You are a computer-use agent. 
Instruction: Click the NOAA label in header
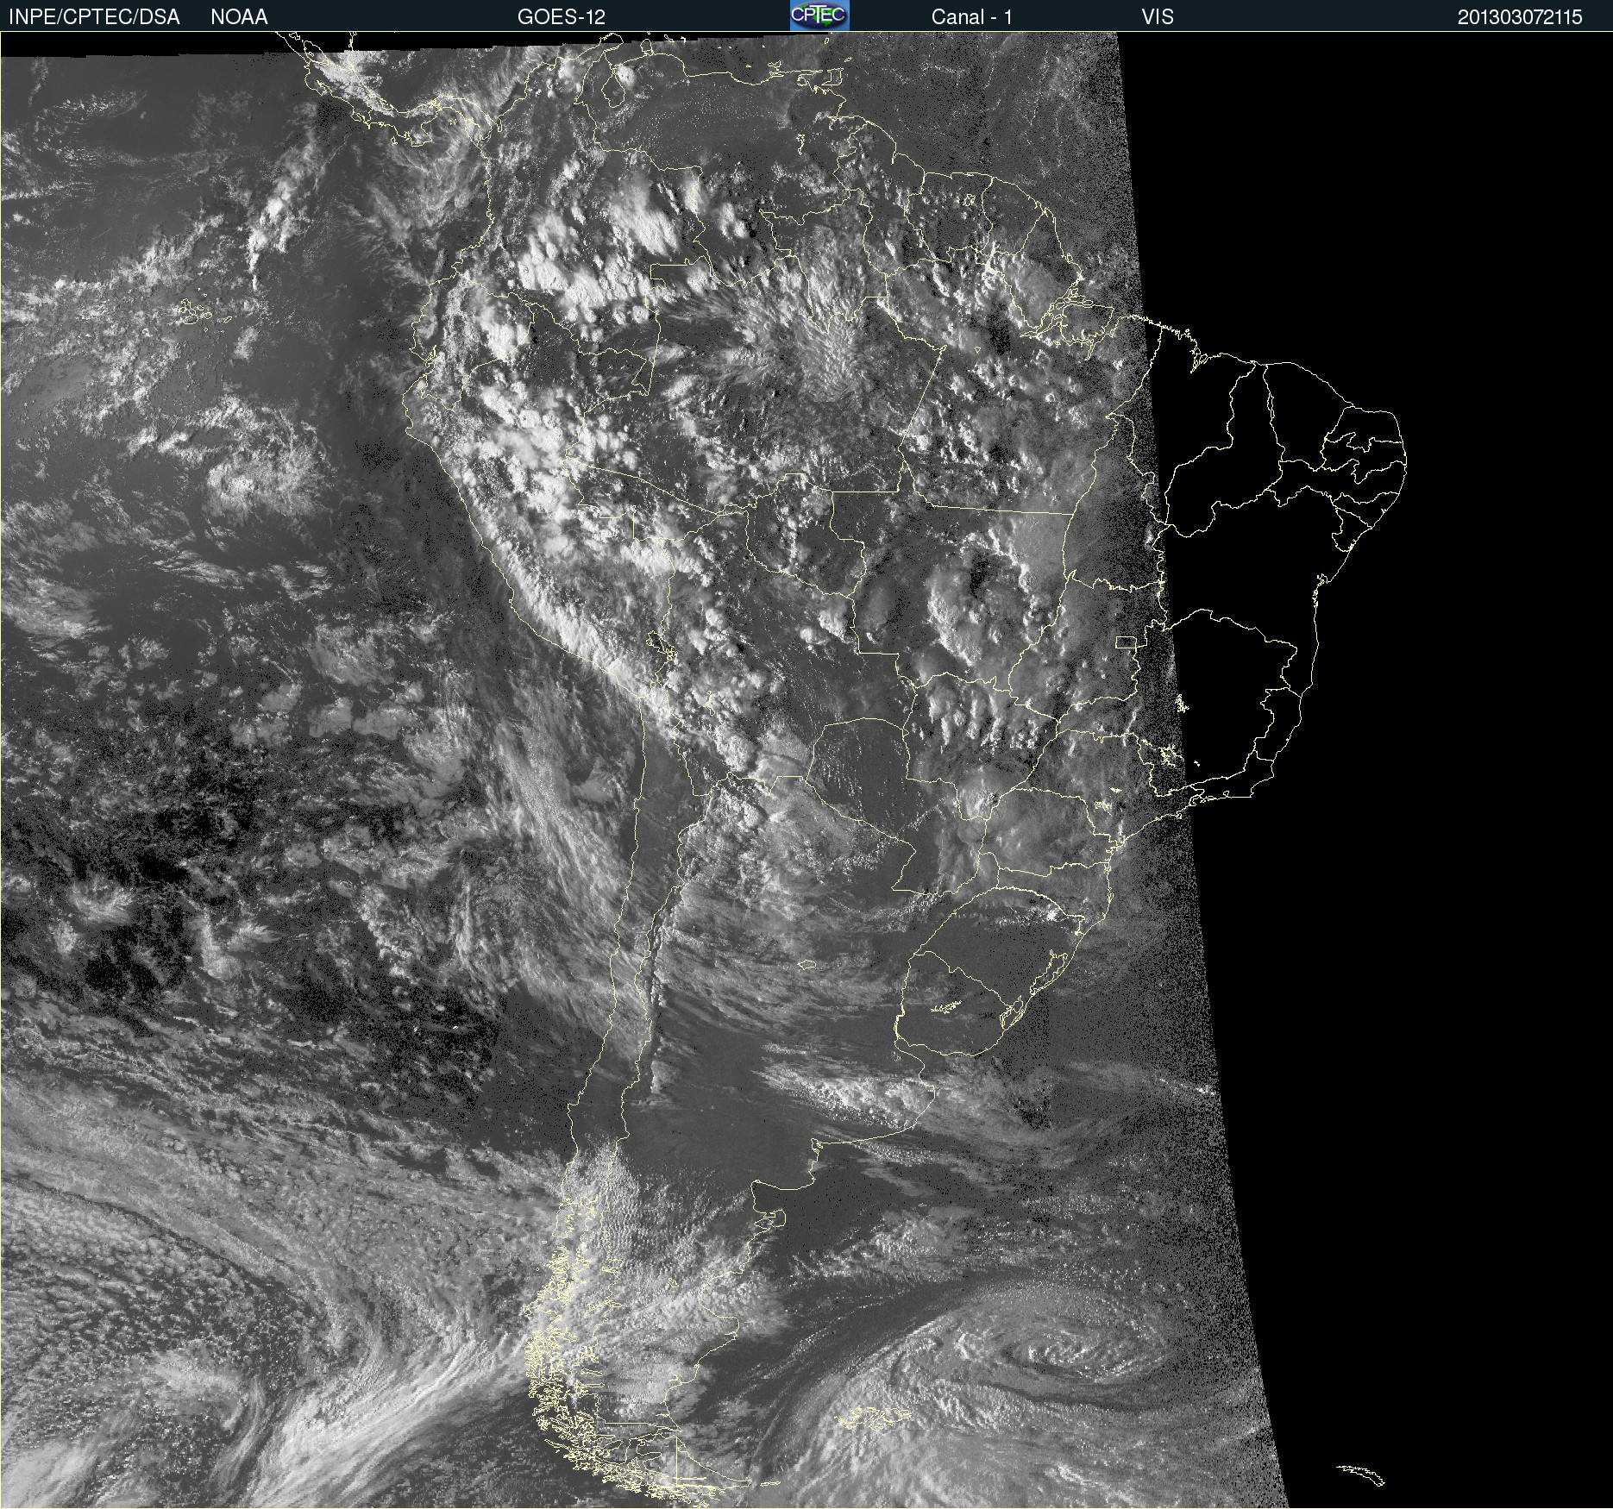(x=239, y=17)
